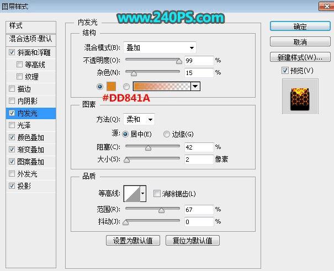Select the gradient radio button
Screen dimensions: 334x271
[x=126, y=87]
